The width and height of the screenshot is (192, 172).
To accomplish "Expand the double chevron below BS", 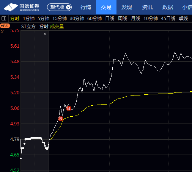I will point(2,31).
